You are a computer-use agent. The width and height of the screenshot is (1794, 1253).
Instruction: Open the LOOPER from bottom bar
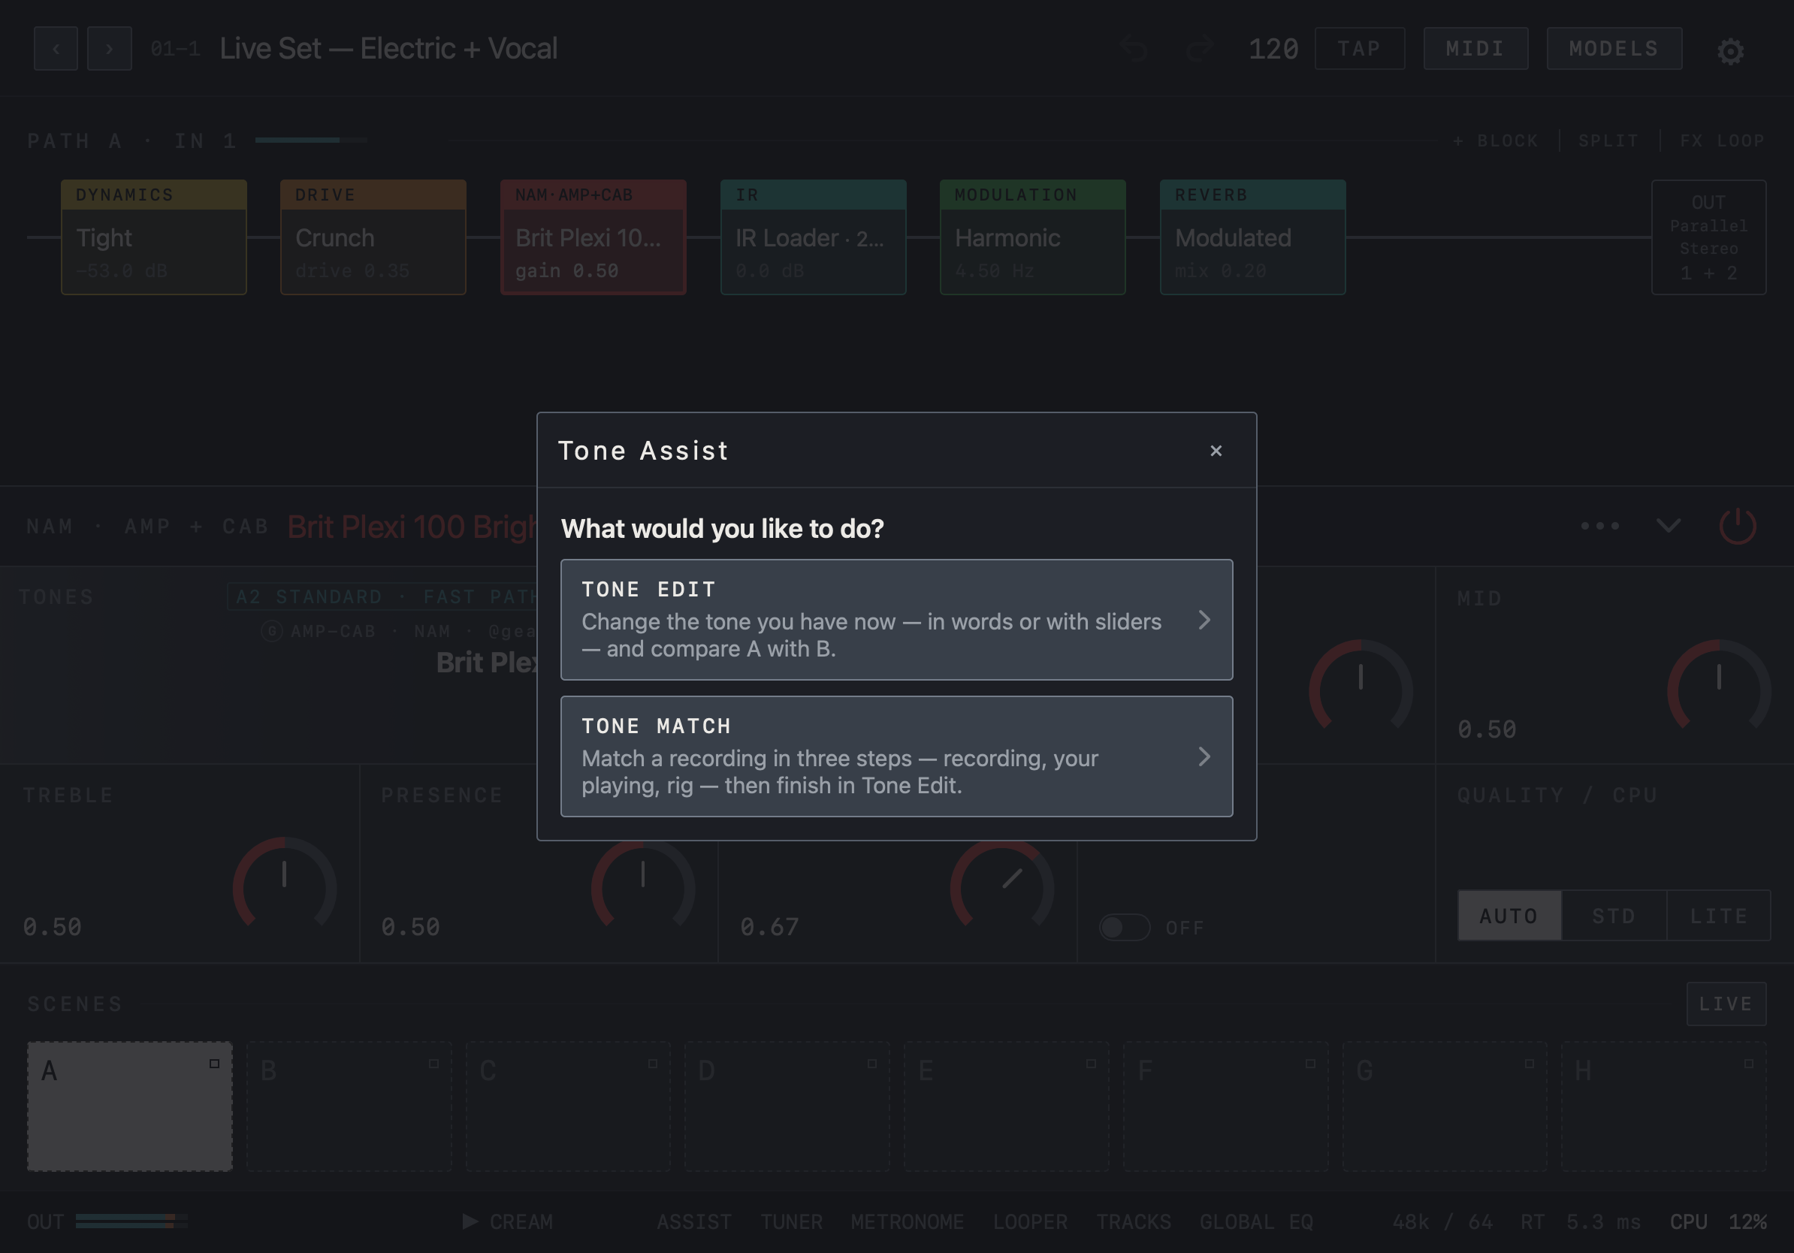pyautogui.click(x=1030, y=1221)
